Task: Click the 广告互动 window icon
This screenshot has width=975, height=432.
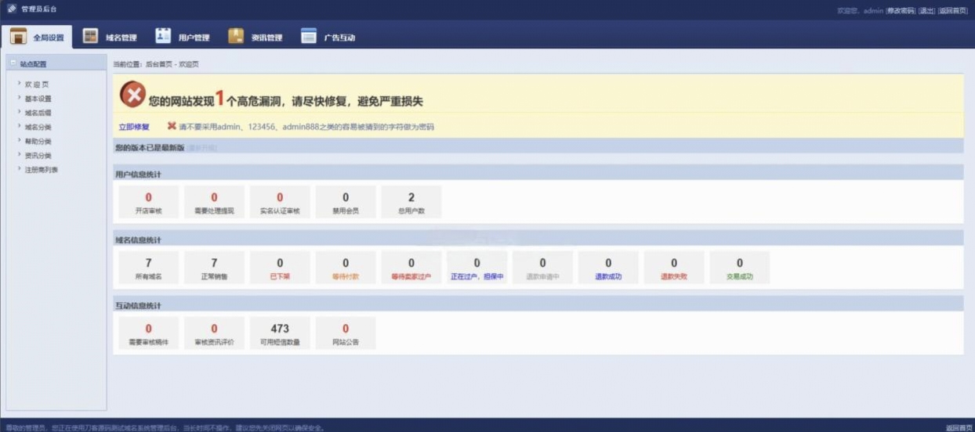Action: [x=309, y=36]
